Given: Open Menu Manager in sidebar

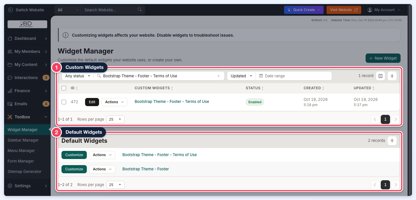Looking at the screenshot, I should coord(21,151).
